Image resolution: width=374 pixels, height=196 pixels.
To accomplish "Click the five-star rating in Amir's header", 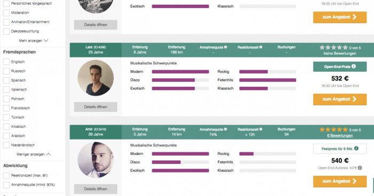I will click(x=333, y=129).
